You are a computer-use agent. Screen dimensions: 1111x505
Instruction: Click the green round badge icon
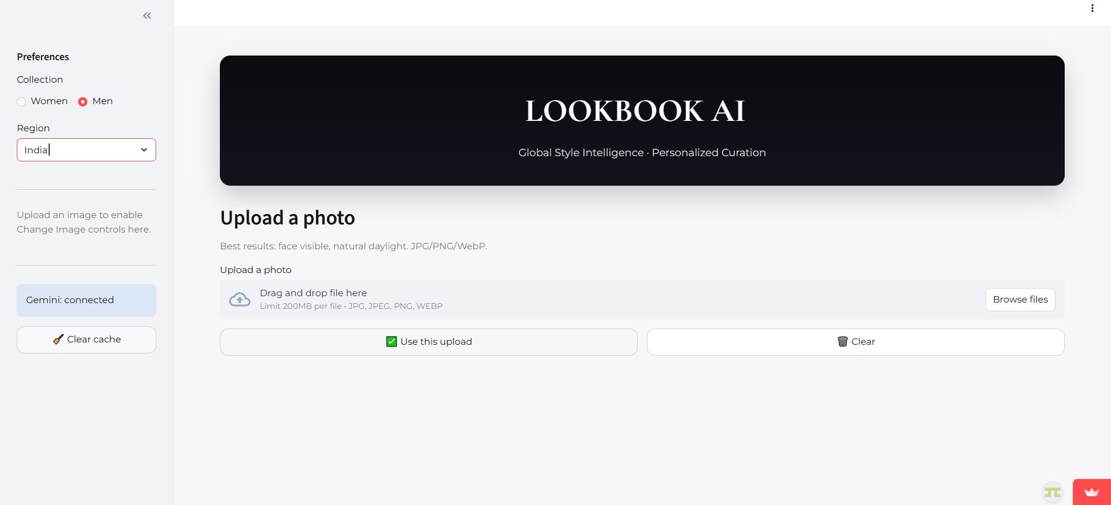pyautogui.click(x=1053, y=492)
